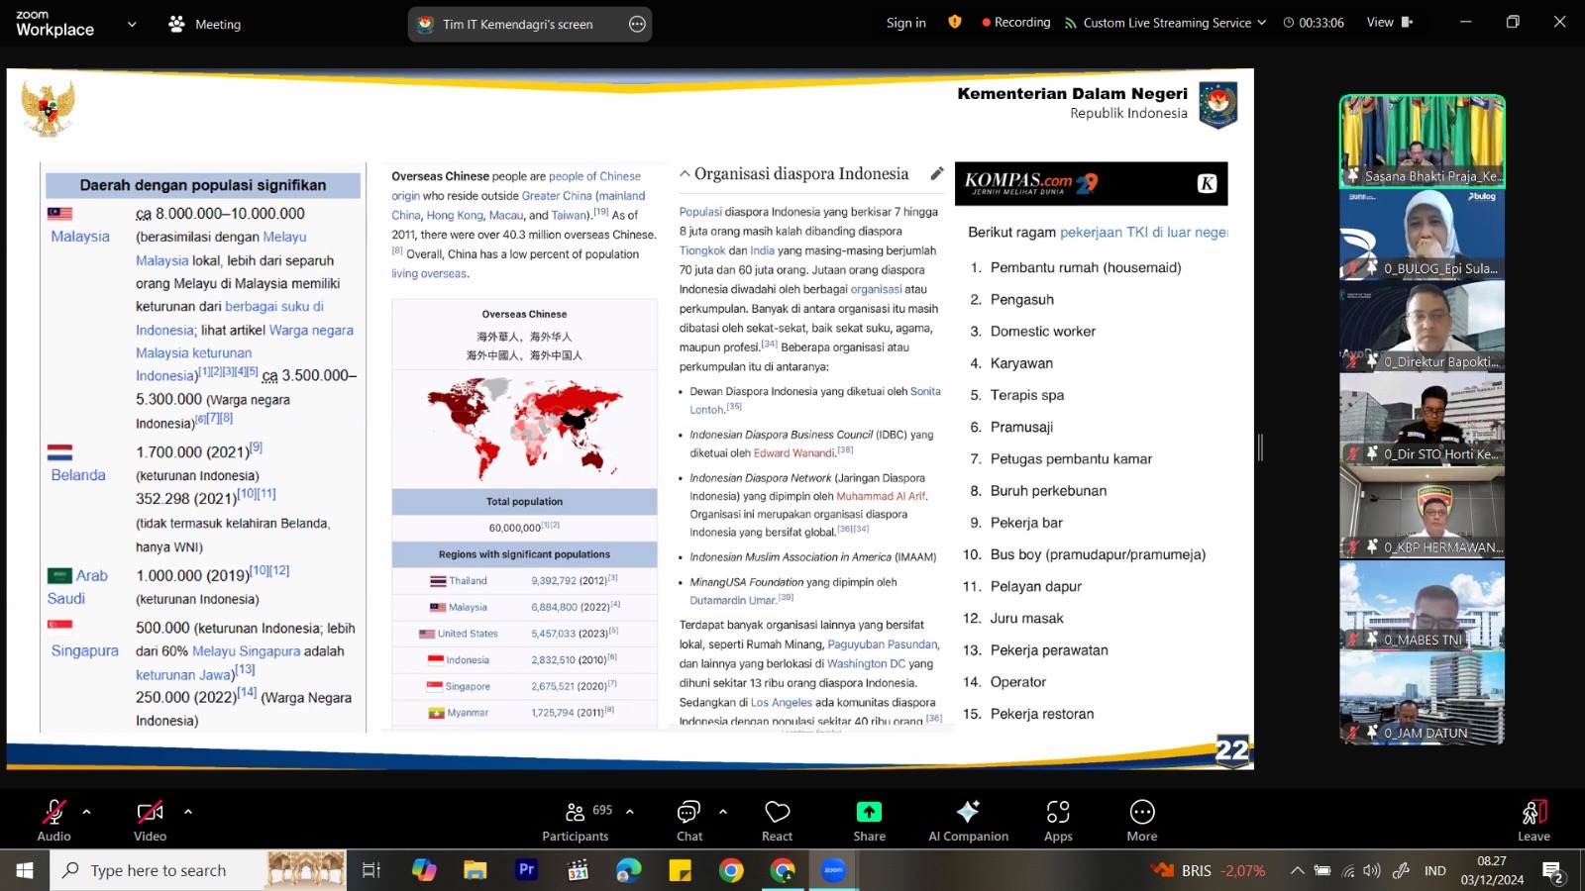Open the React heart menu
The height and width of the screenshot is (891, 1585).
click(x=778, y=821)
